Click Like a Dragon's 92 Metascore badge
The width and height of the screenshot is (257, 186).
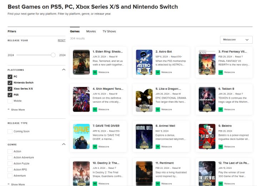[158, 109]
